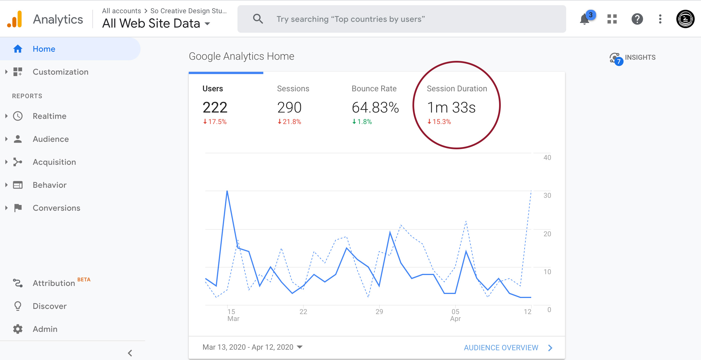
Task: Go to Home in the sidebar
Action: coord(70,49)
